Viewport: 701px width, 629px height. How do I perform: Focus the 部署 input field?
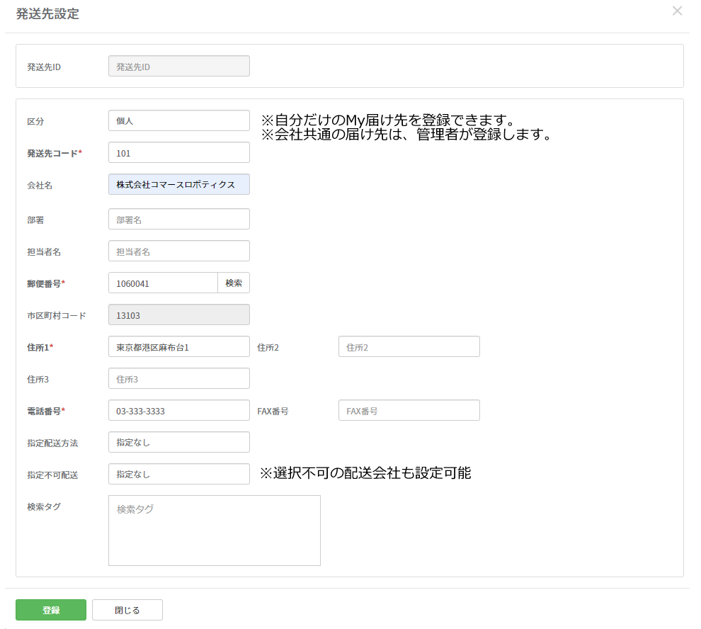[178, 220]
